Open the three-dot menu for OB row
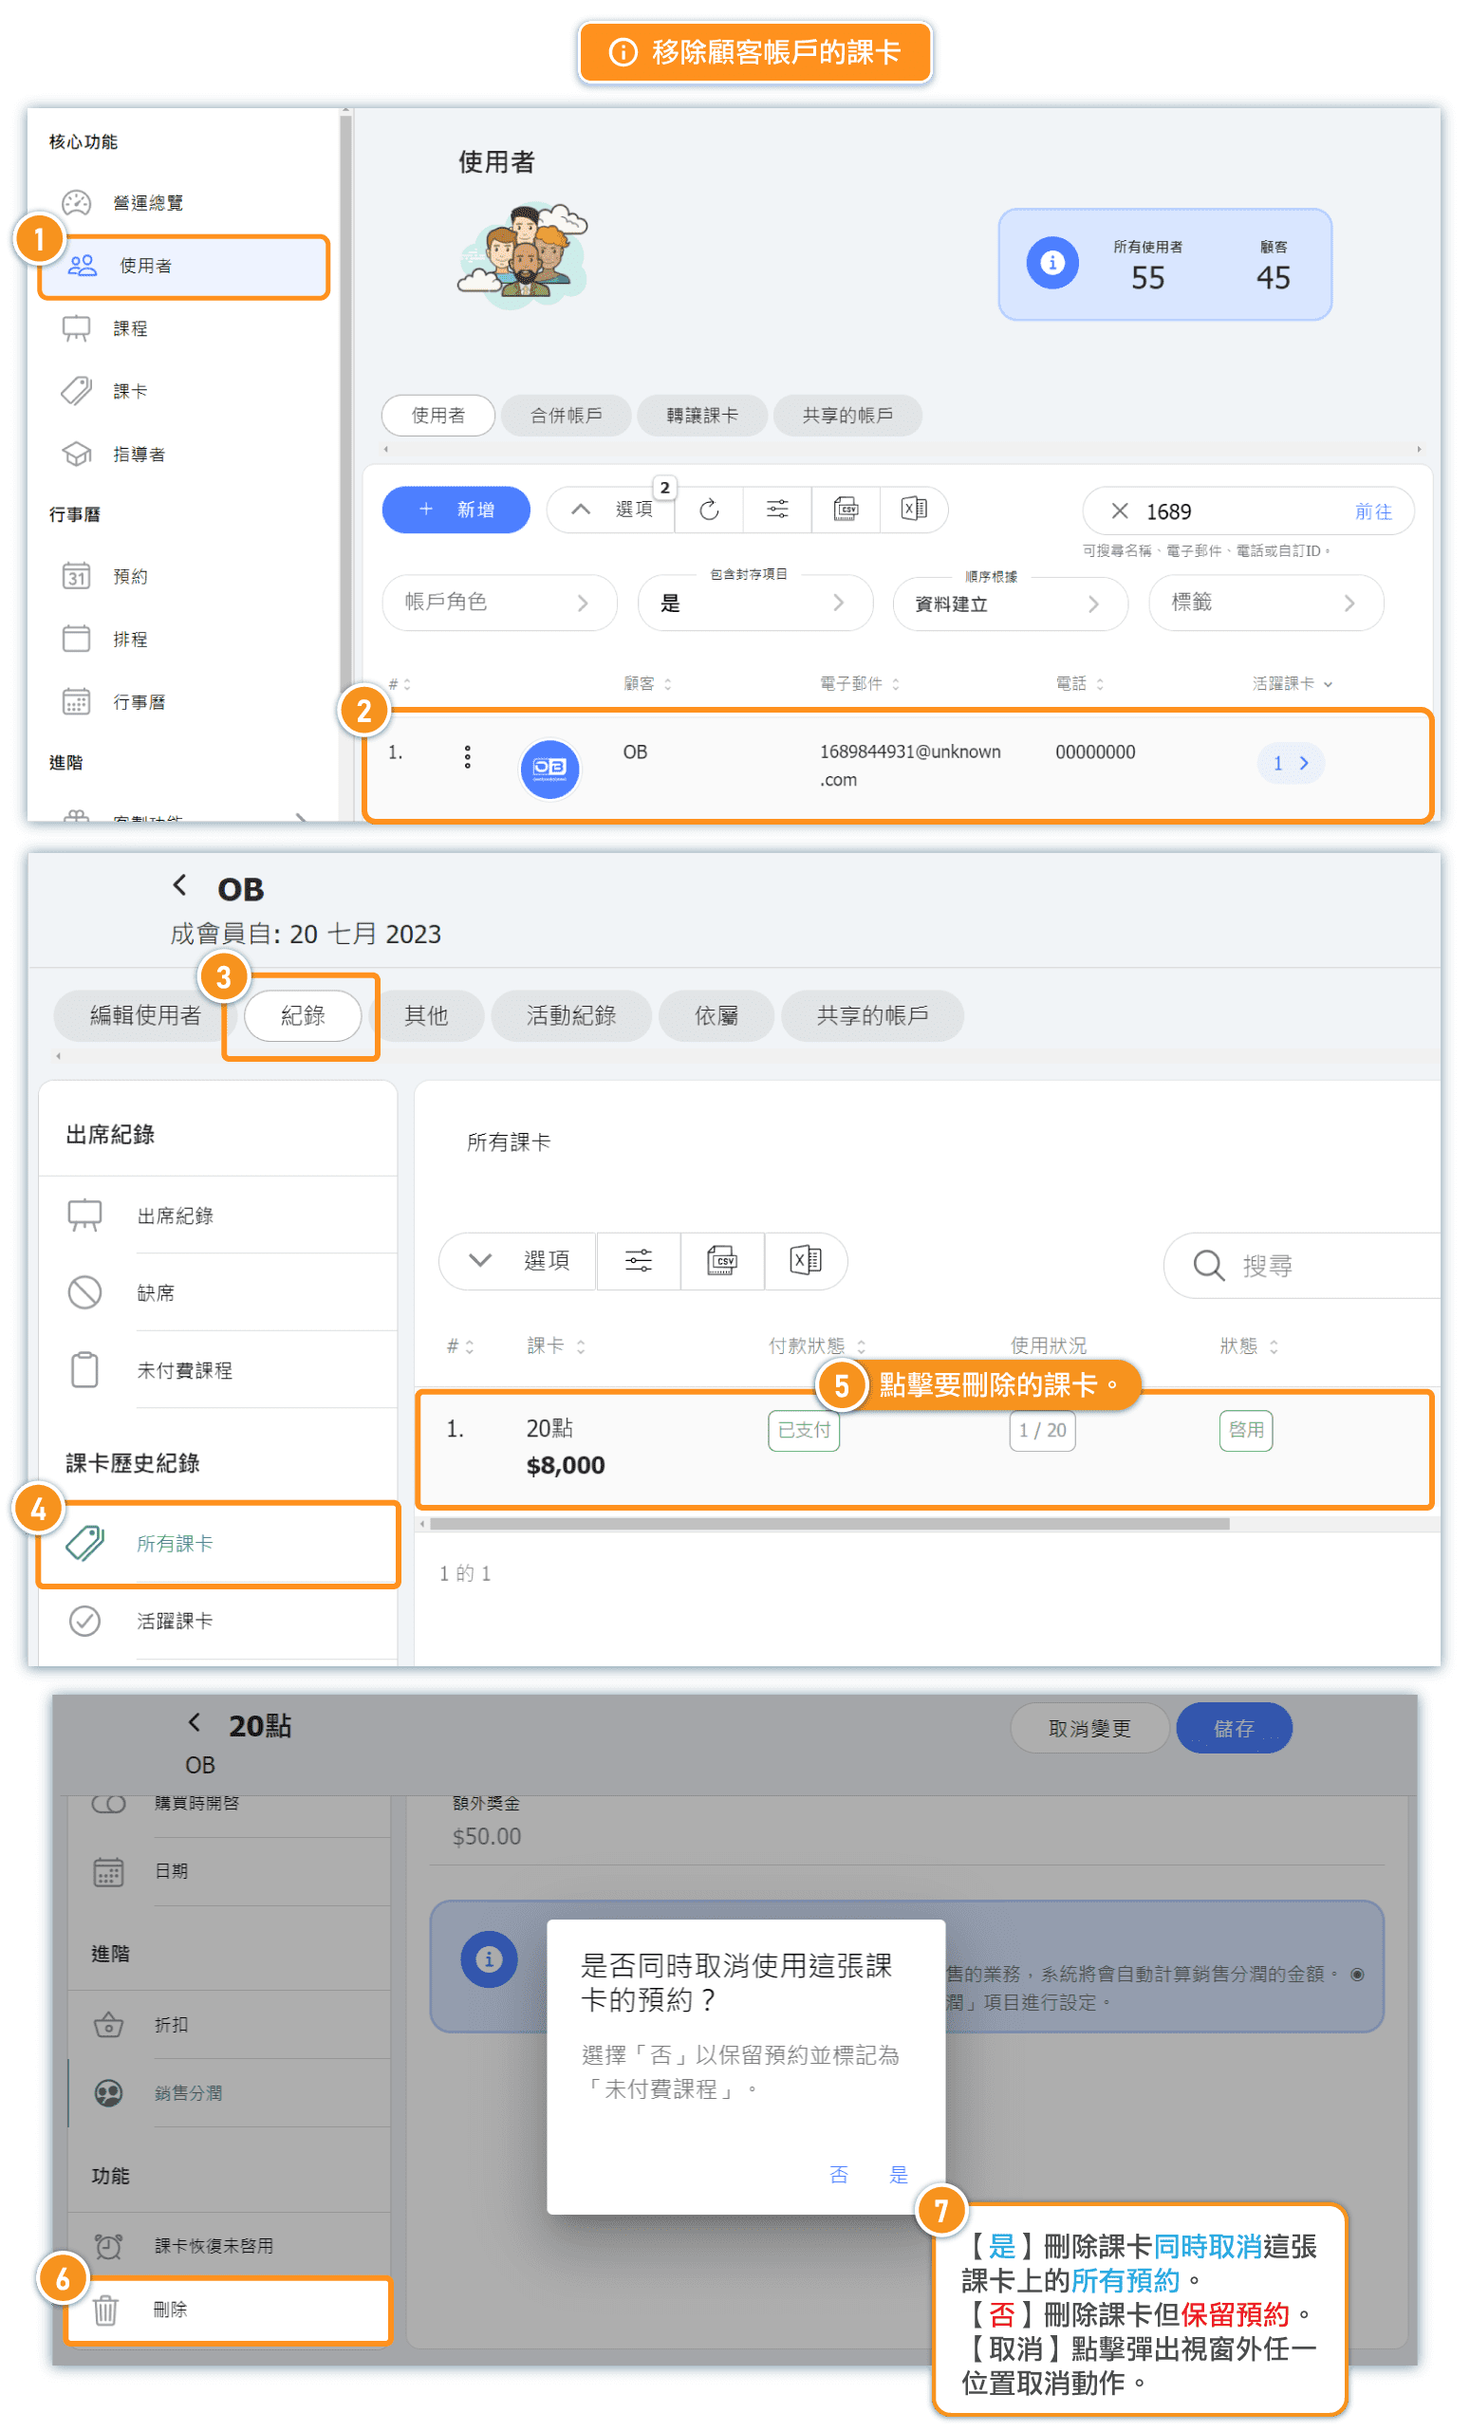This screenshot has width=1470, height=2431. (x=468, y=757)
